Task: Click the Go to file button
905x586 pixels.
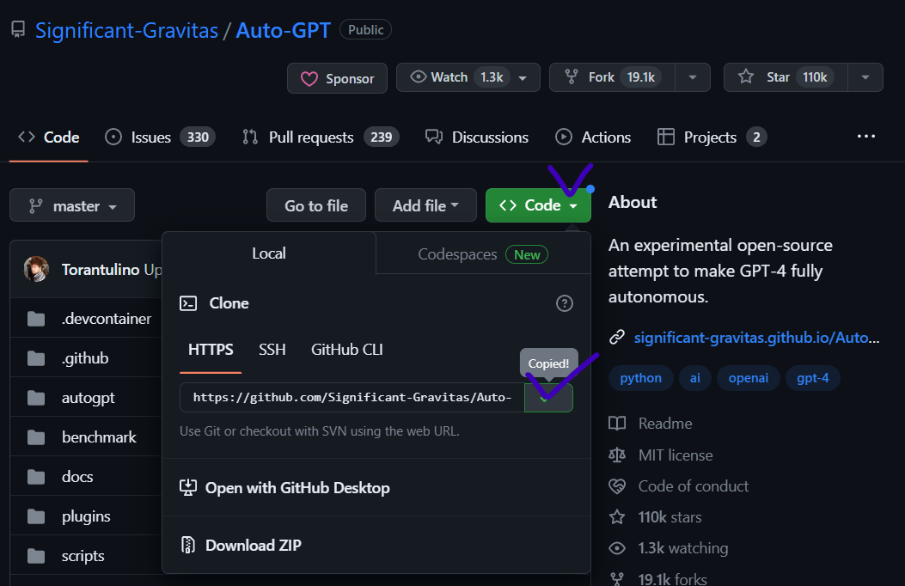Action: [316, 205]
